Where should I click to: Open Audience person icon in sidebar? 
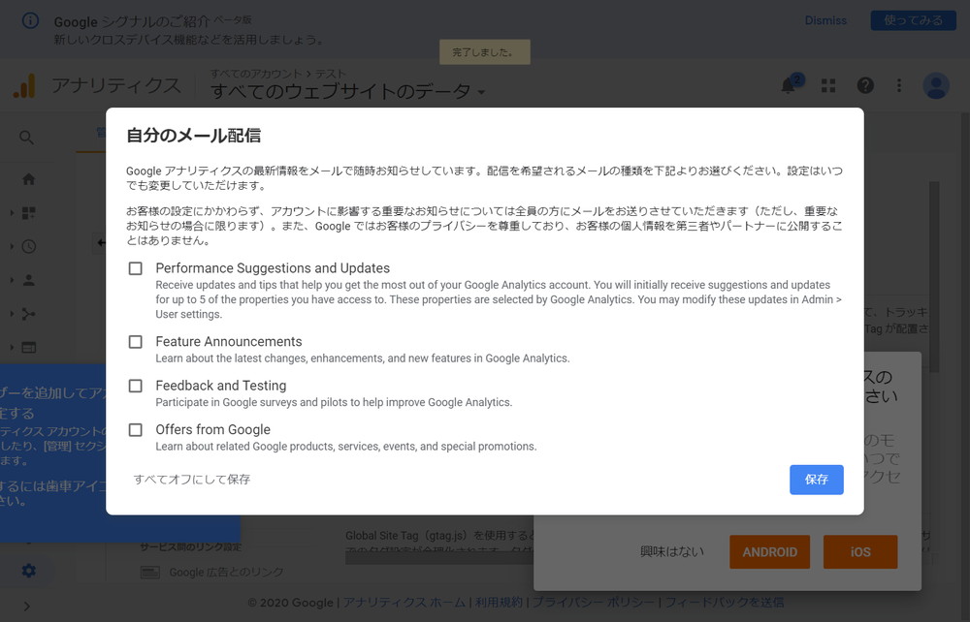point(28,280)
